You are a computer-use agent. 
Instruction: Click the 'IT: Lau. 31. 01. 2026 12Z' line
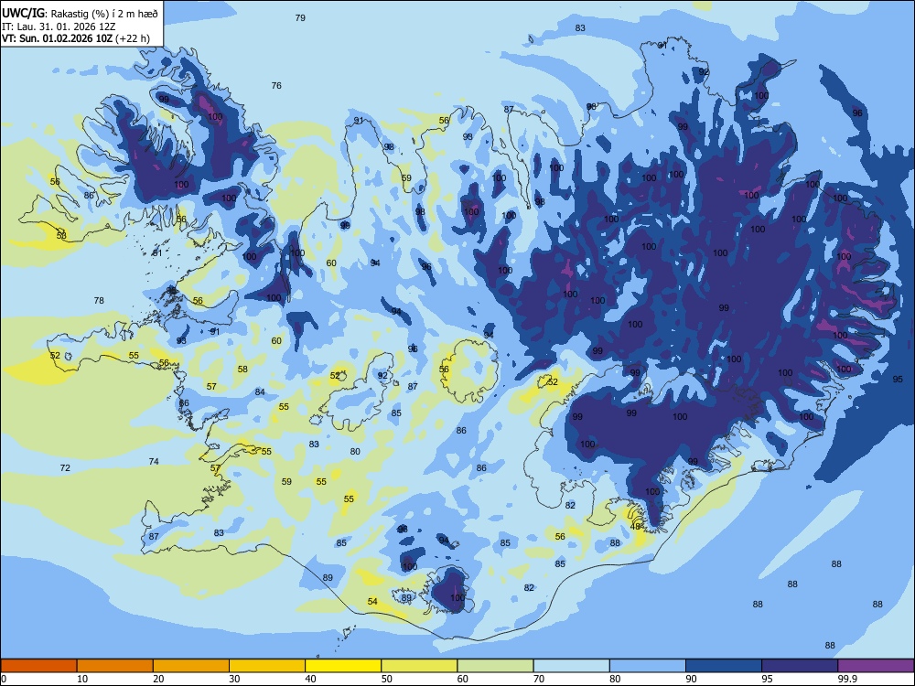click(x=59, y=27)
